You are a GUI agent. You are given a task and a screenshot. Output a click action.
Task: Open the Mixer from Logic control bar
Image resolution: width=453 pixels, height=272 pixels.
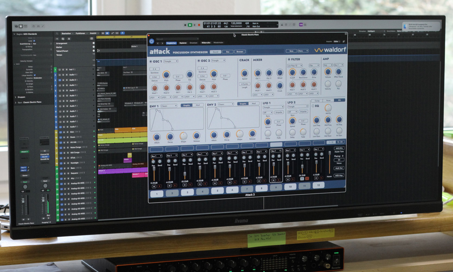[x=38, y=26]
